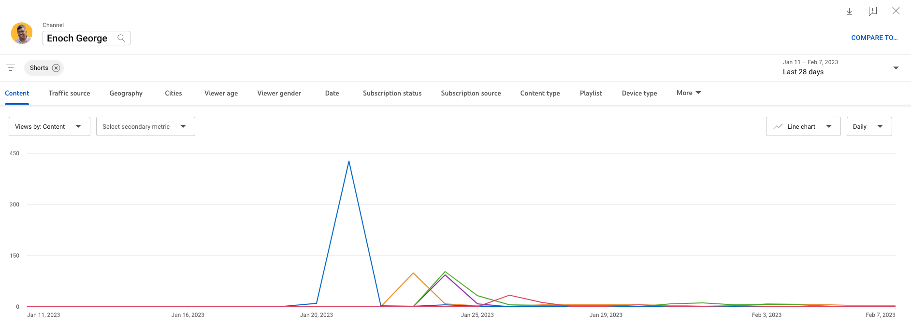Go to the Content type tab
Image resolution: width=911 pixels, height=327 pixels.
coord(540,93)
